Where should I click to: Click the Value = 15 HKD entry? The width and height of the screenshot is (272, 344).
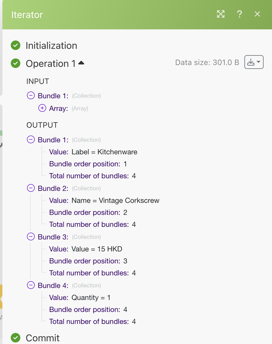click(97, 249)
